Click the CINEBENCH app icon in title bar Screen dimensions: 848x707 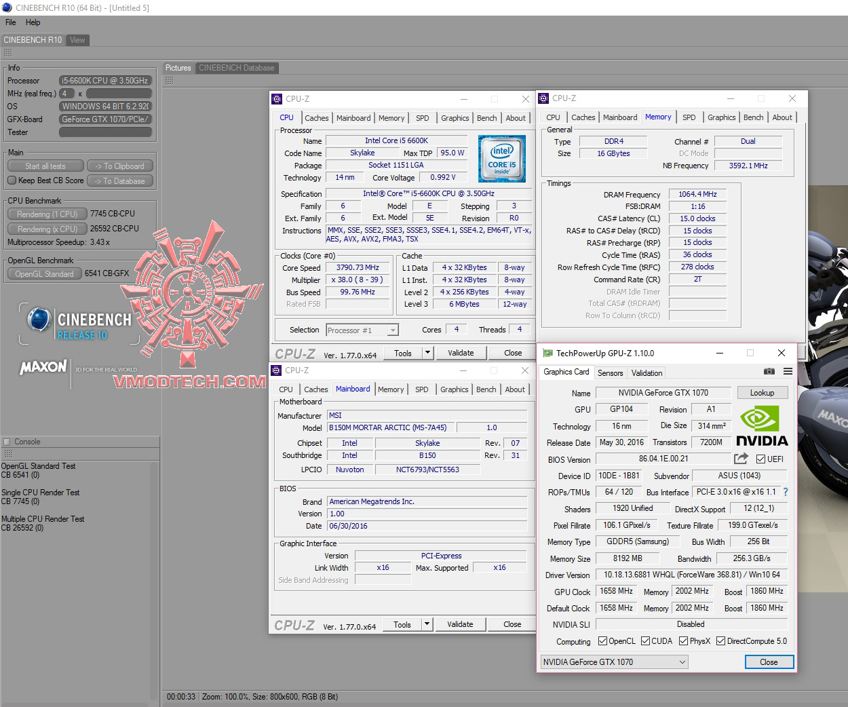7,7
